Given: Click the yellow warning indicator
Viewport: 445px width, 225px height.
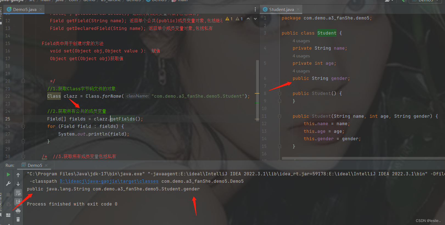Looking at the screenshot, I should [229, 19].
